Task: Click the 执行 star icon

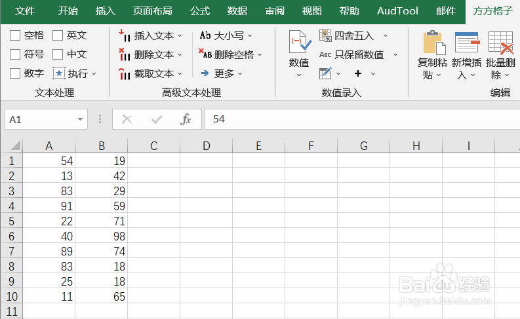Action: [59, 73]
